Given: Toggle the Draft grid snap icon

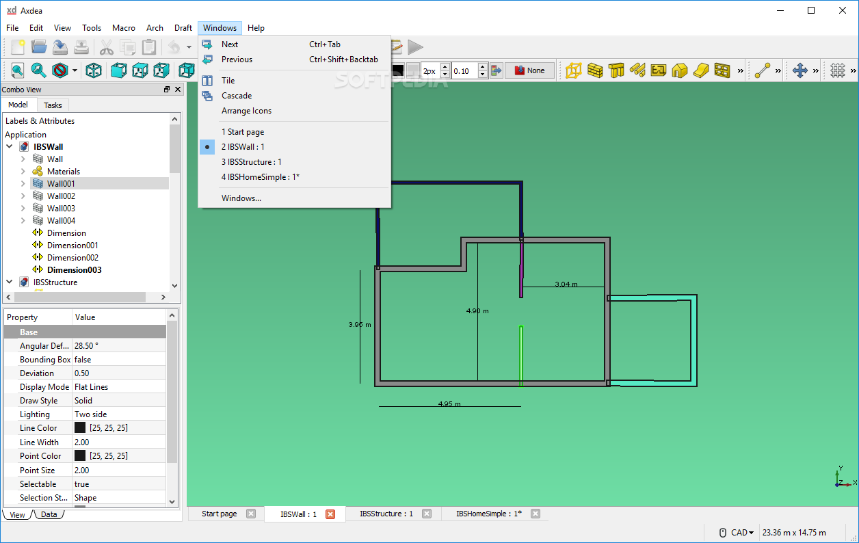Looking at the screenshot, I should 838,70.
